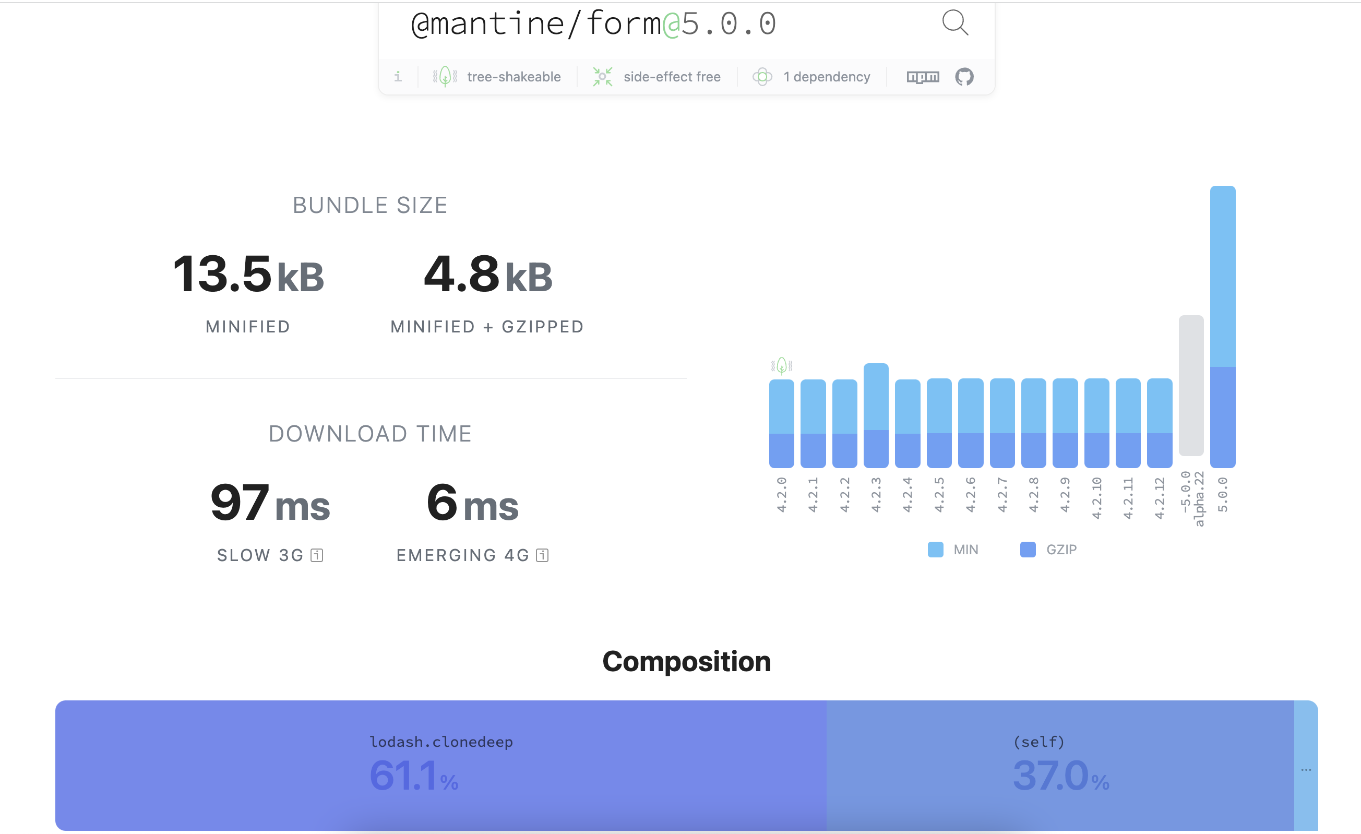The image size is (1361, 834).
Task: Click the tree-shakeable indicator above the chart
Action: pyautogui.click(x=782, y=365)
